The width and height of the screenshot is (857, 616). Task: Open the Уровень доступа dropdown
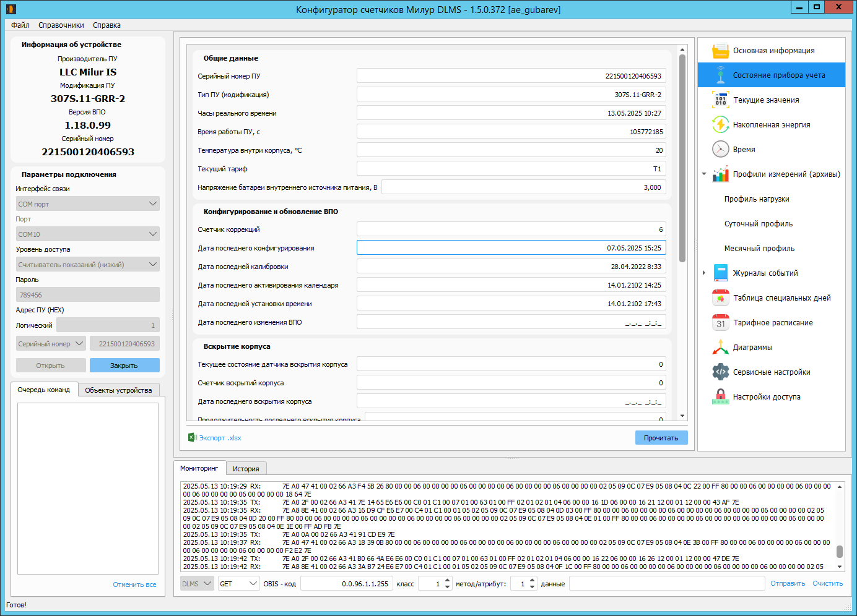click(x=88, y=264)
